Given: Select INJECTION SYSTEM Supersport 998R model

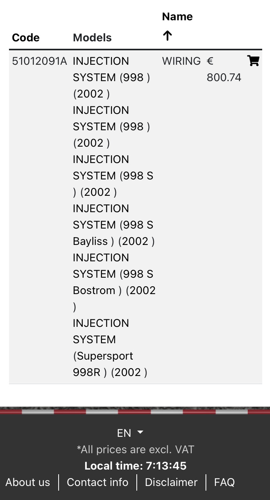Looking at the screenshot, I should point(110,348).
